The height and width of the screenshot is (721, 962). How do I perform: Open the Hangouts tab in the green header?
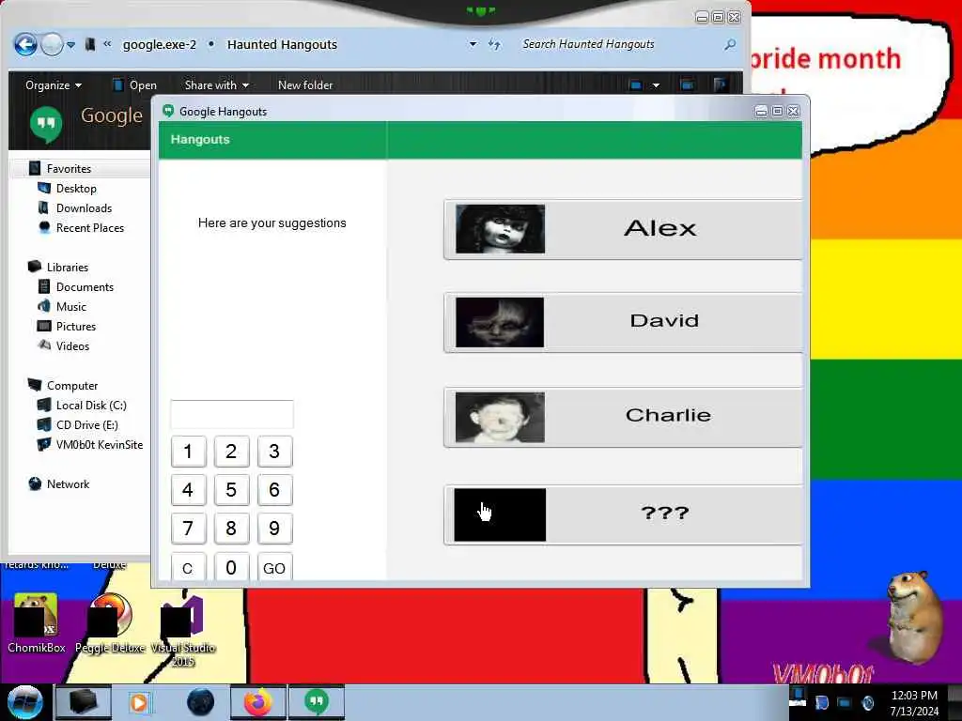click(x=200, y=140)
